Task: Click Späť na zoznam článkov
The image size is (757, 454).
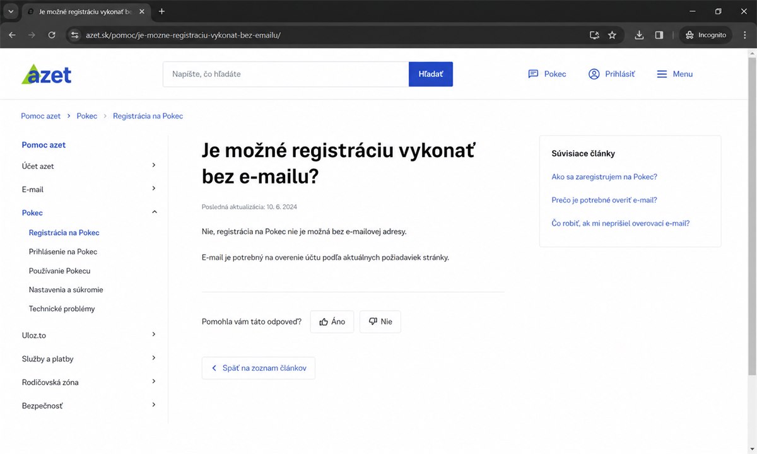Action: pyautogui.click(x=259, y=368)
